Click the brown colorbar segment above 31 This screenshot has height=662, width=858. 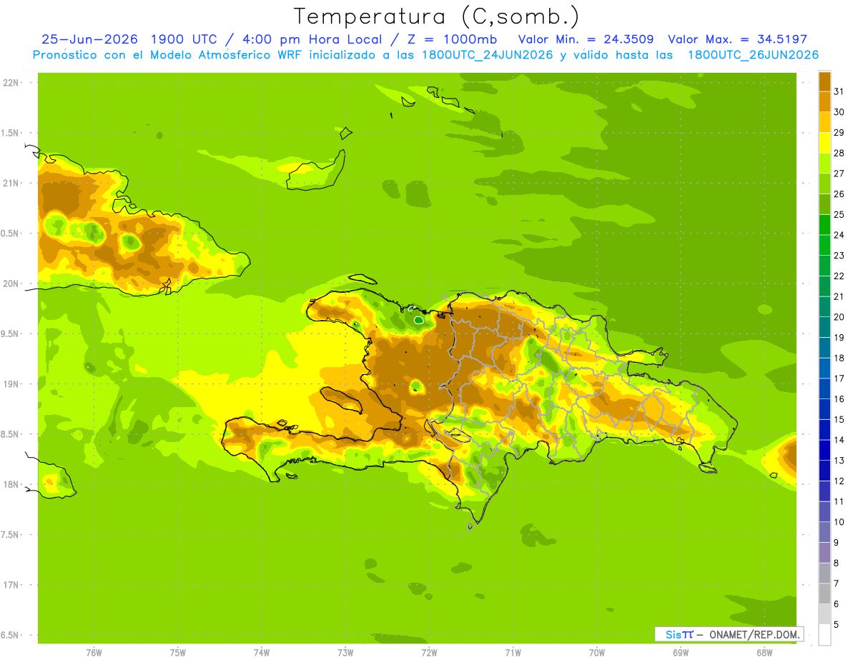[x=824, y=81]
